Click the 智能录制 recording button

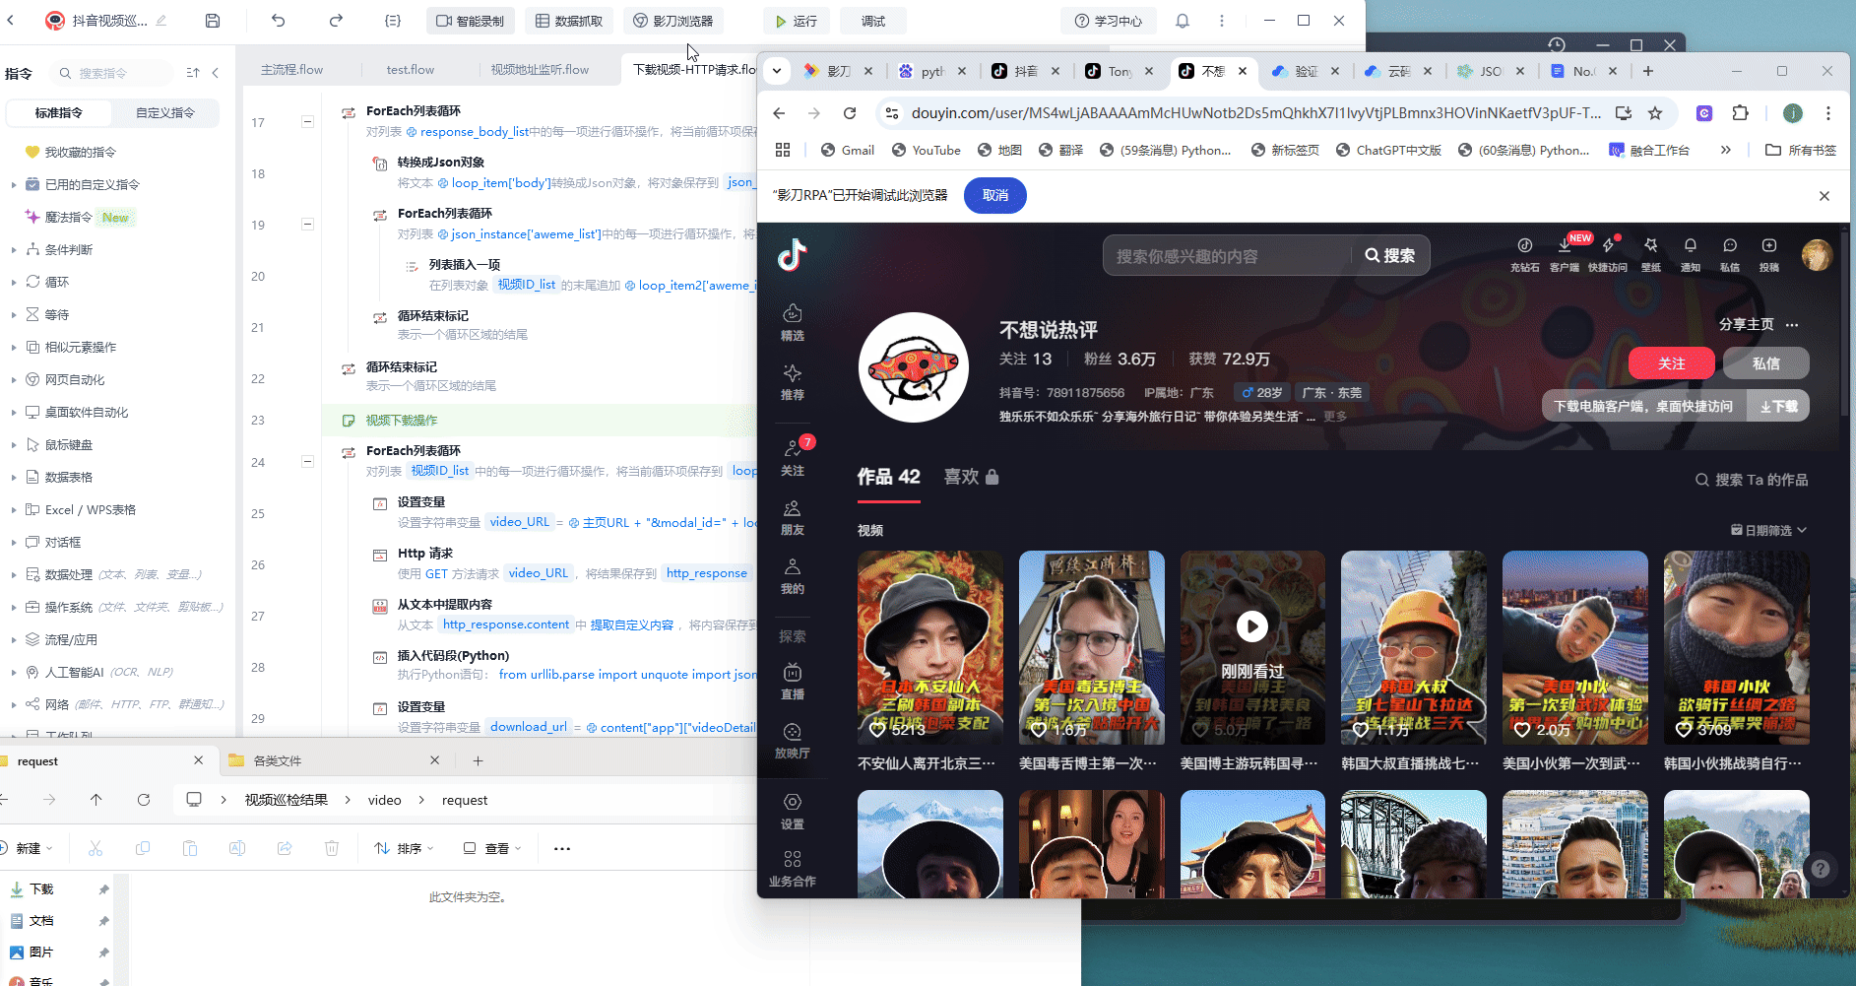(470, 21)
